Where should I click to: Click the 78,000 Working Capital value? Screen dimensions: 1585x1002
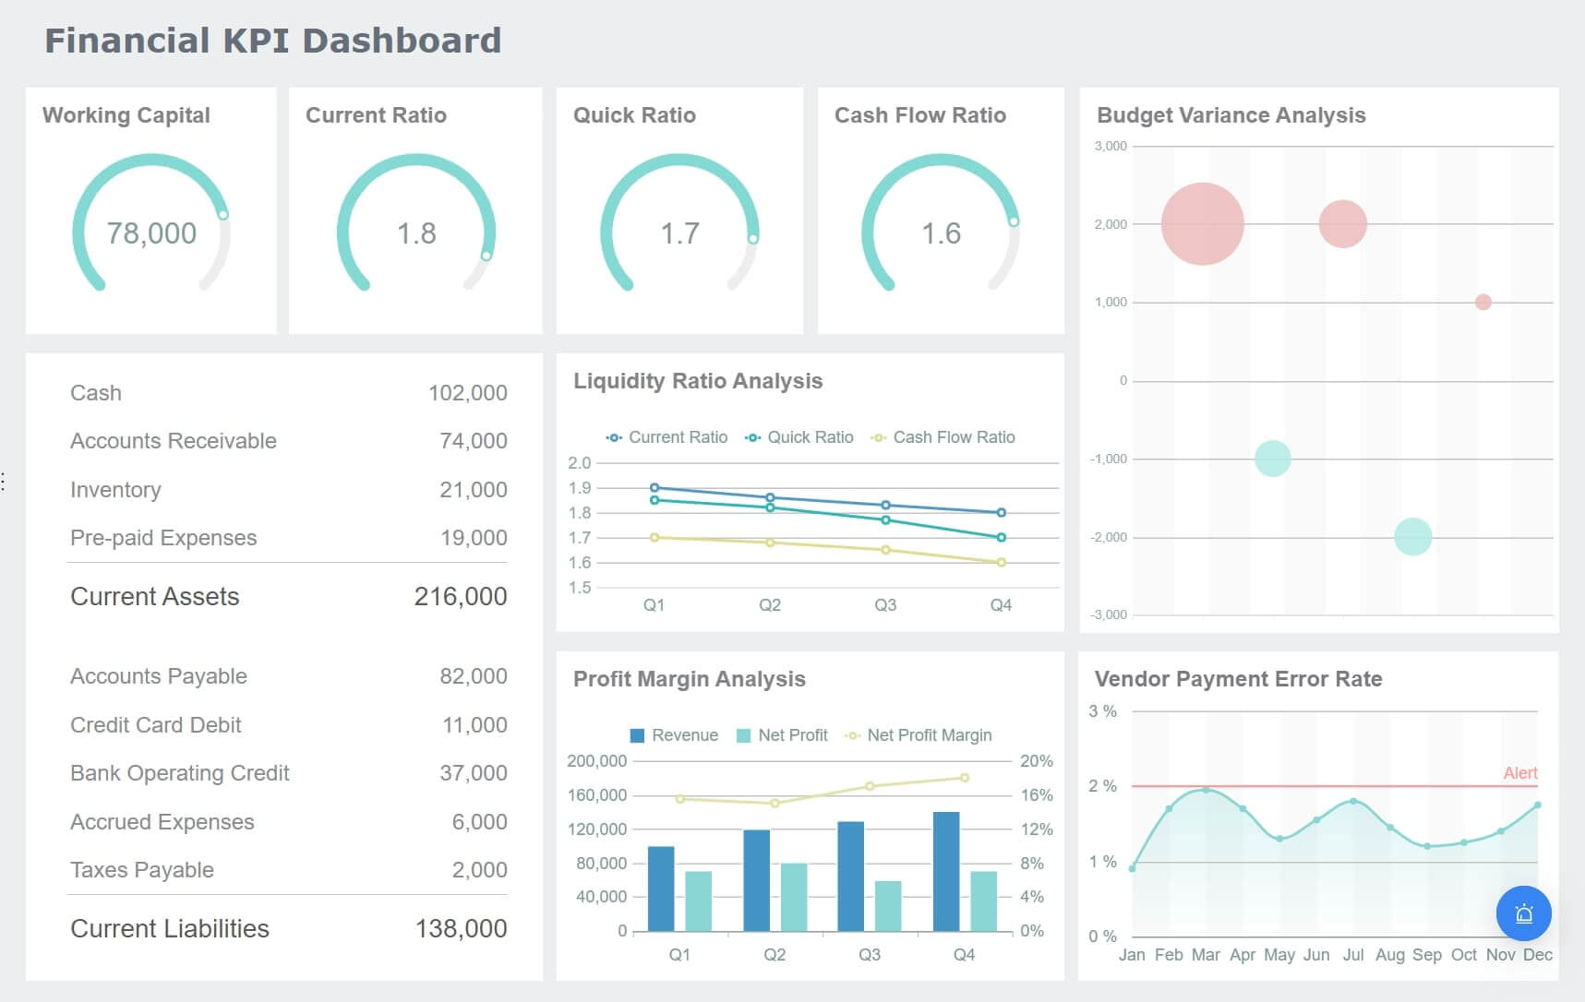click(x=151, y=233)
